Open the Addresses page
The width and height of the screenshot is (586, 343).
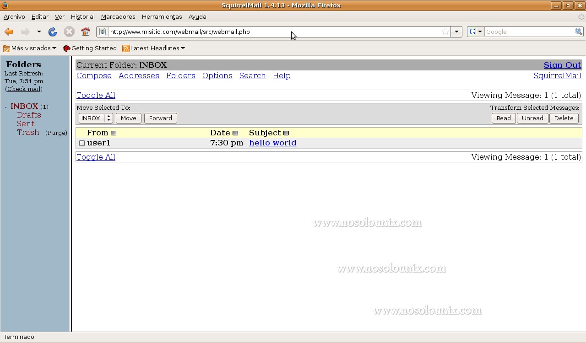(139, 75)
